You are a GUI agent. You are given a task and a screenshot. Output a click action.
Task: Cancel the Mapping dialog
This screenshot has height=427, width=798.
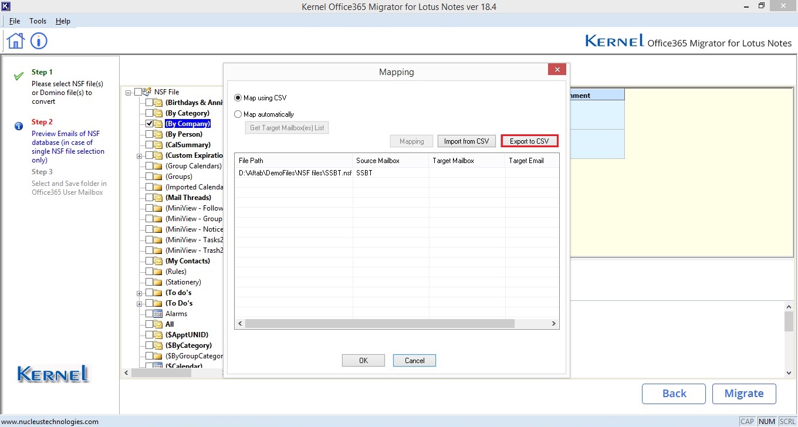(x=414, y=361)
